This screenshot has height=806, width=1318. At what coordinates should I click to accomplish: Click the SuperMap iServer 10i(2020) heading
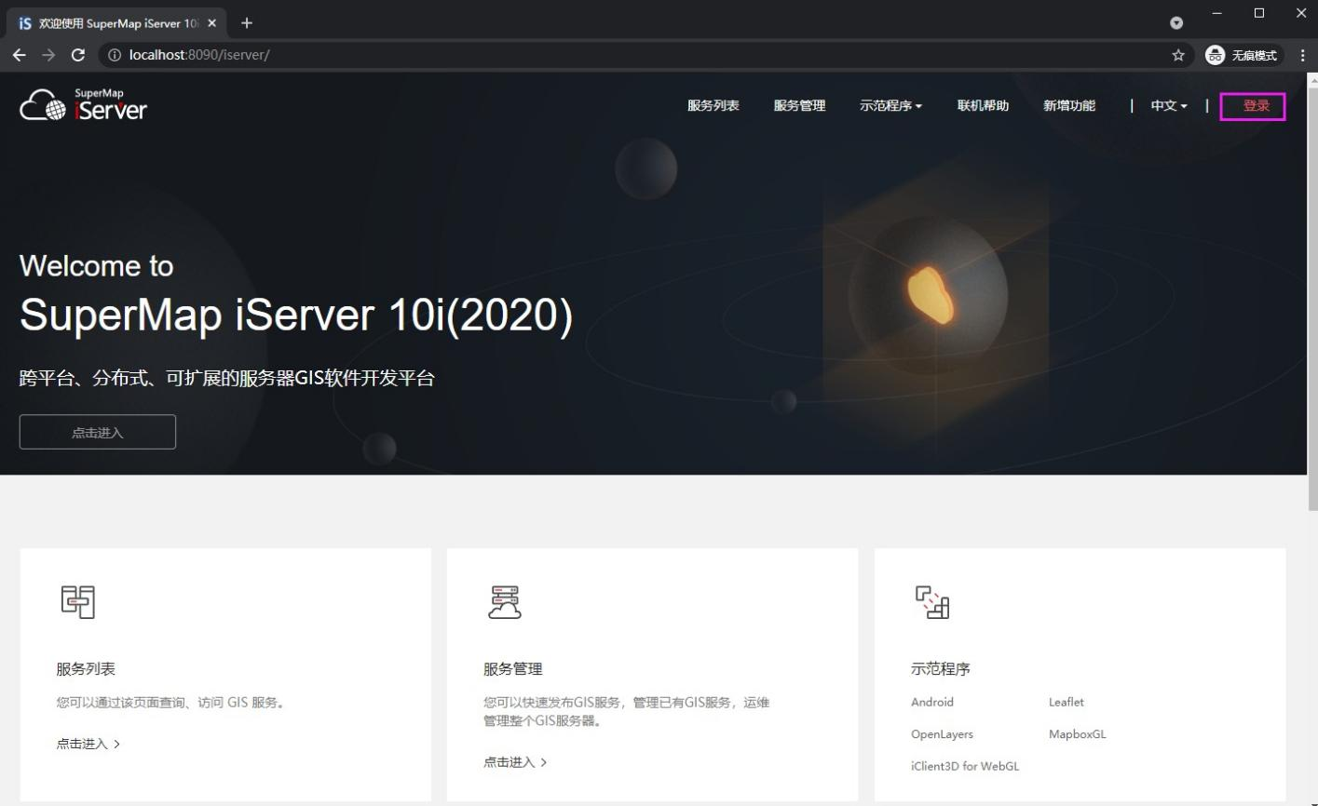(296, 315)
